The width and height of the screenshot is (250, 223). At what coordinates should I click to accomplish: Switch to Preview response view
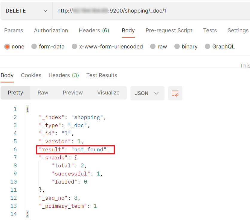[x=73, y=93]
